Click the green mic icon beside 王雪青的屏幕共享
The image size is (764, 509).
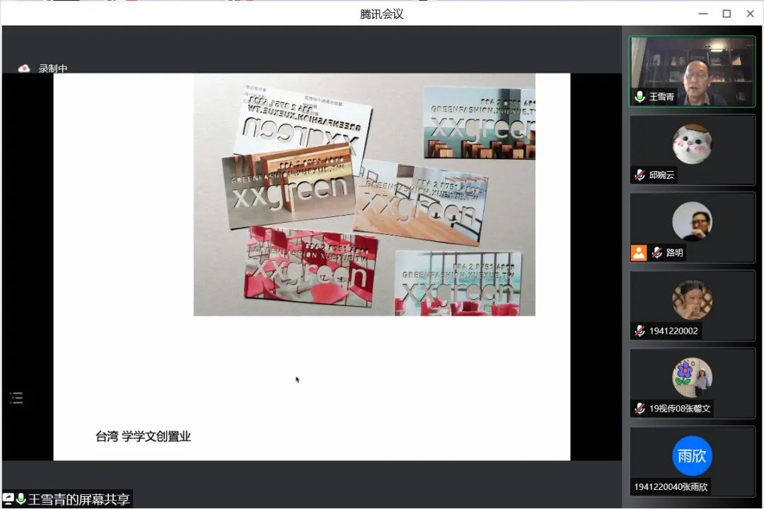[x=21, y=499]
